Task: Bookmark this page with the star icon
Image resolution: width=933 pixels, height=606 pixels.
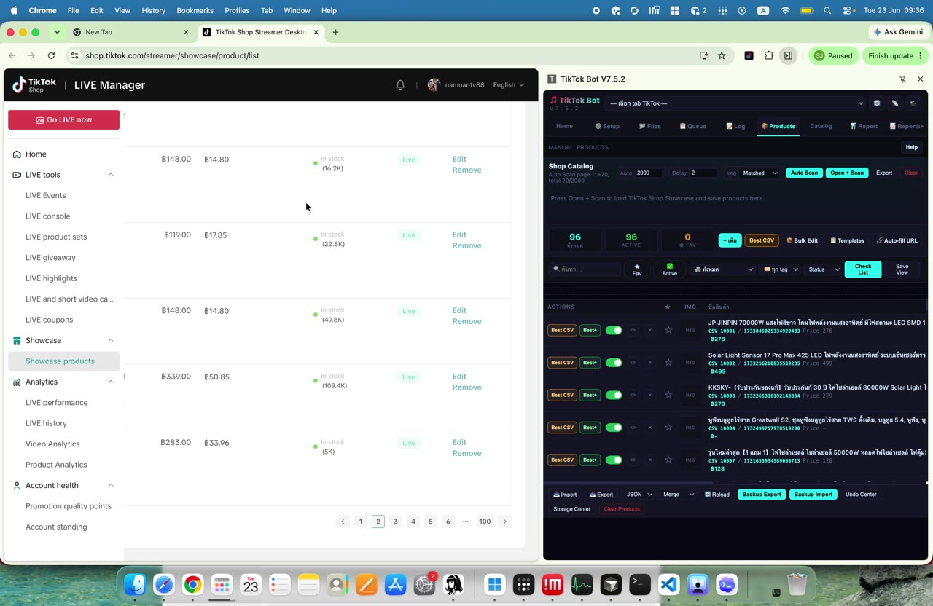Action: tap(722, 55)
